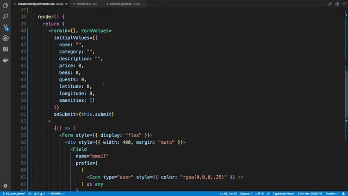Click the NORMAL vim mode indicator

57,194
